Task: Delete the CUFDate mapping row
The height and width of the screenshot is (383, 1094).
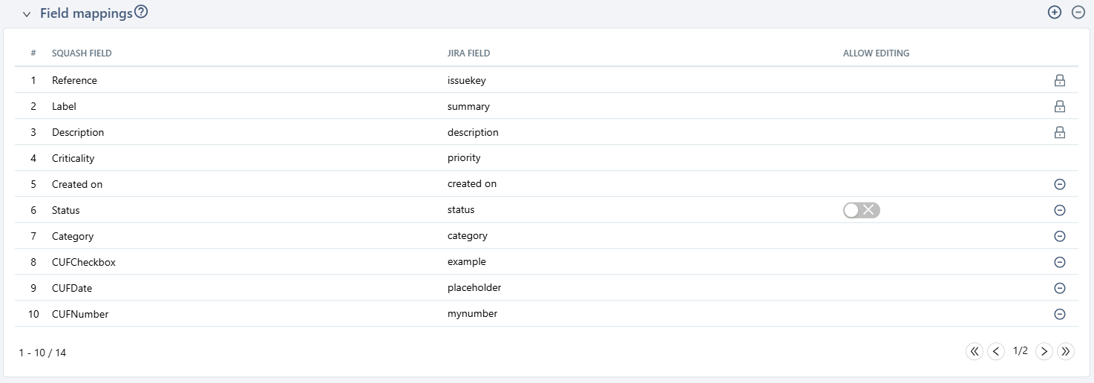Action: point(1060,288)
